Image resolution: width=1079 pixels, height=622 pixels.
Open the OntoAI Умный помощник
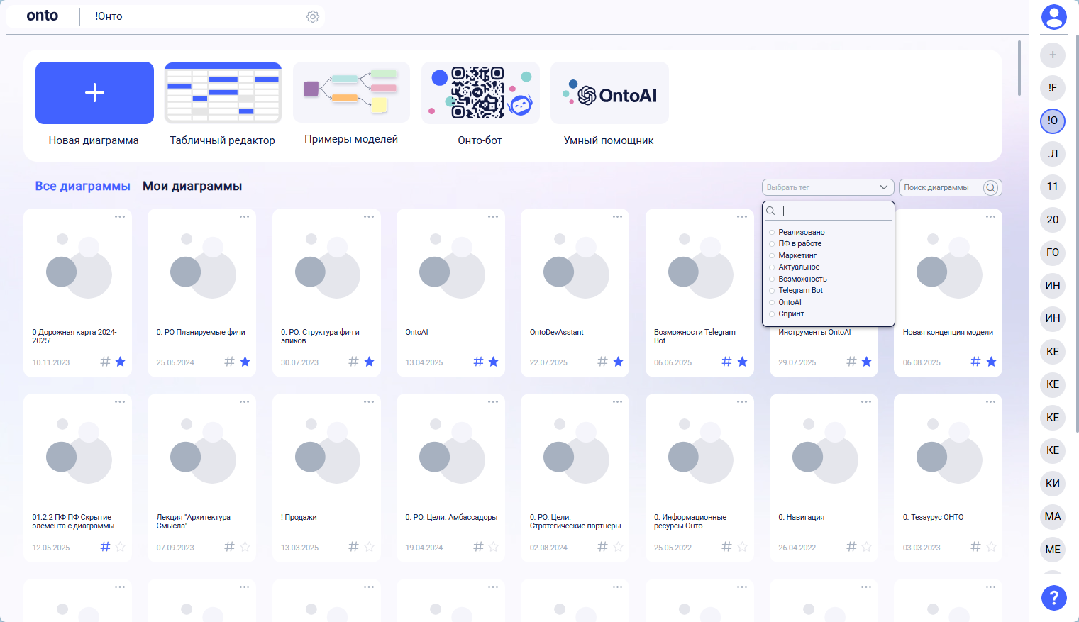(609, 93)
